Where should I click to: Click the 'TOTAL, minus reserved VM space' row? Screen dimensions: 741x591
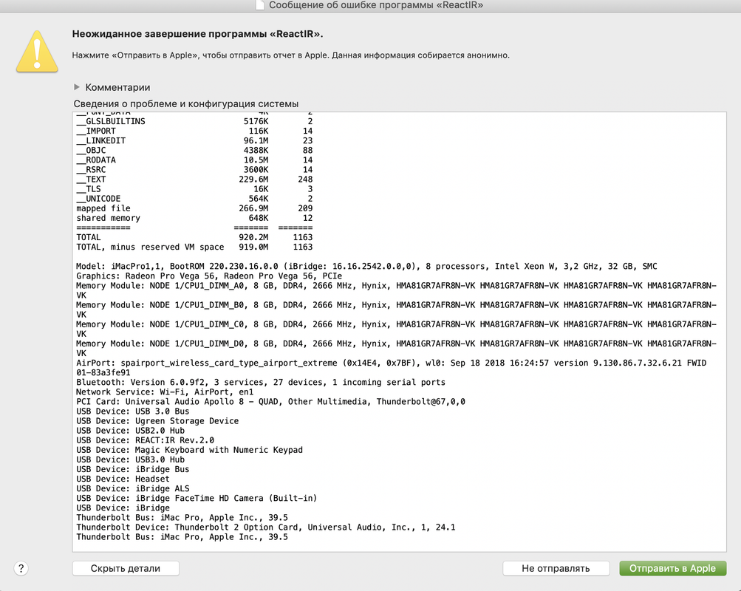(194, 247)
